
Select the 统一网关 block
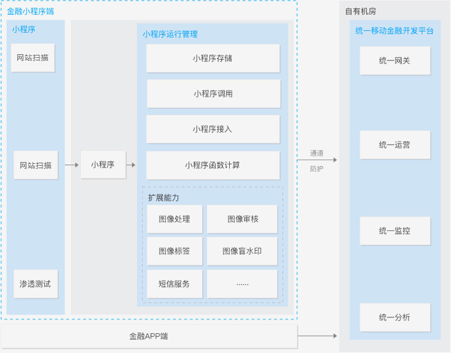[x=395, y=60]
